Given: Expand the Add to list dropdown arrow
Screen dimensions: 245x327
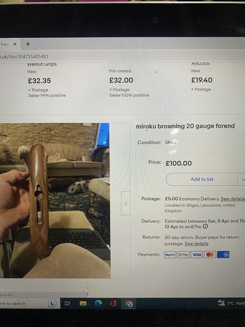Looking at the screenshot, I should pyautogui.click(x=242, y=179).
